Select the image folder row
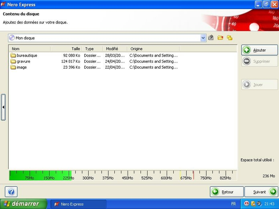Screen dimensions: 279x209 tap(94, 67)
